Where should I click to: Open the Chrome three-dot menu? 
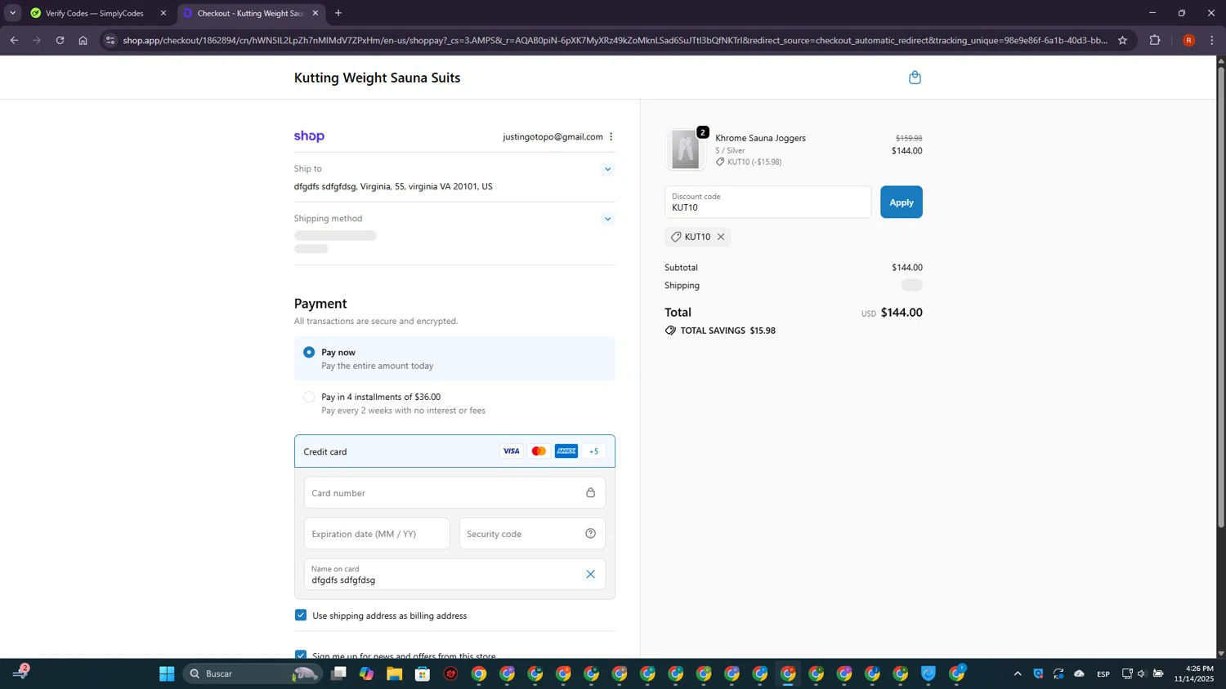click(1212, 40)
